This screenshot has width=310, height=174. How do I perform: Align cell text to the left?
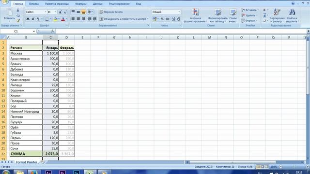click(73, 19)
